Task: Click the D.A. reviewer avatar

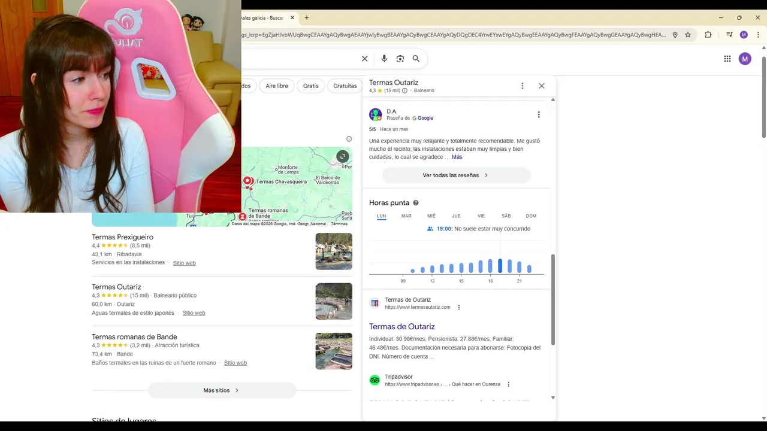Action: (376, 114)
